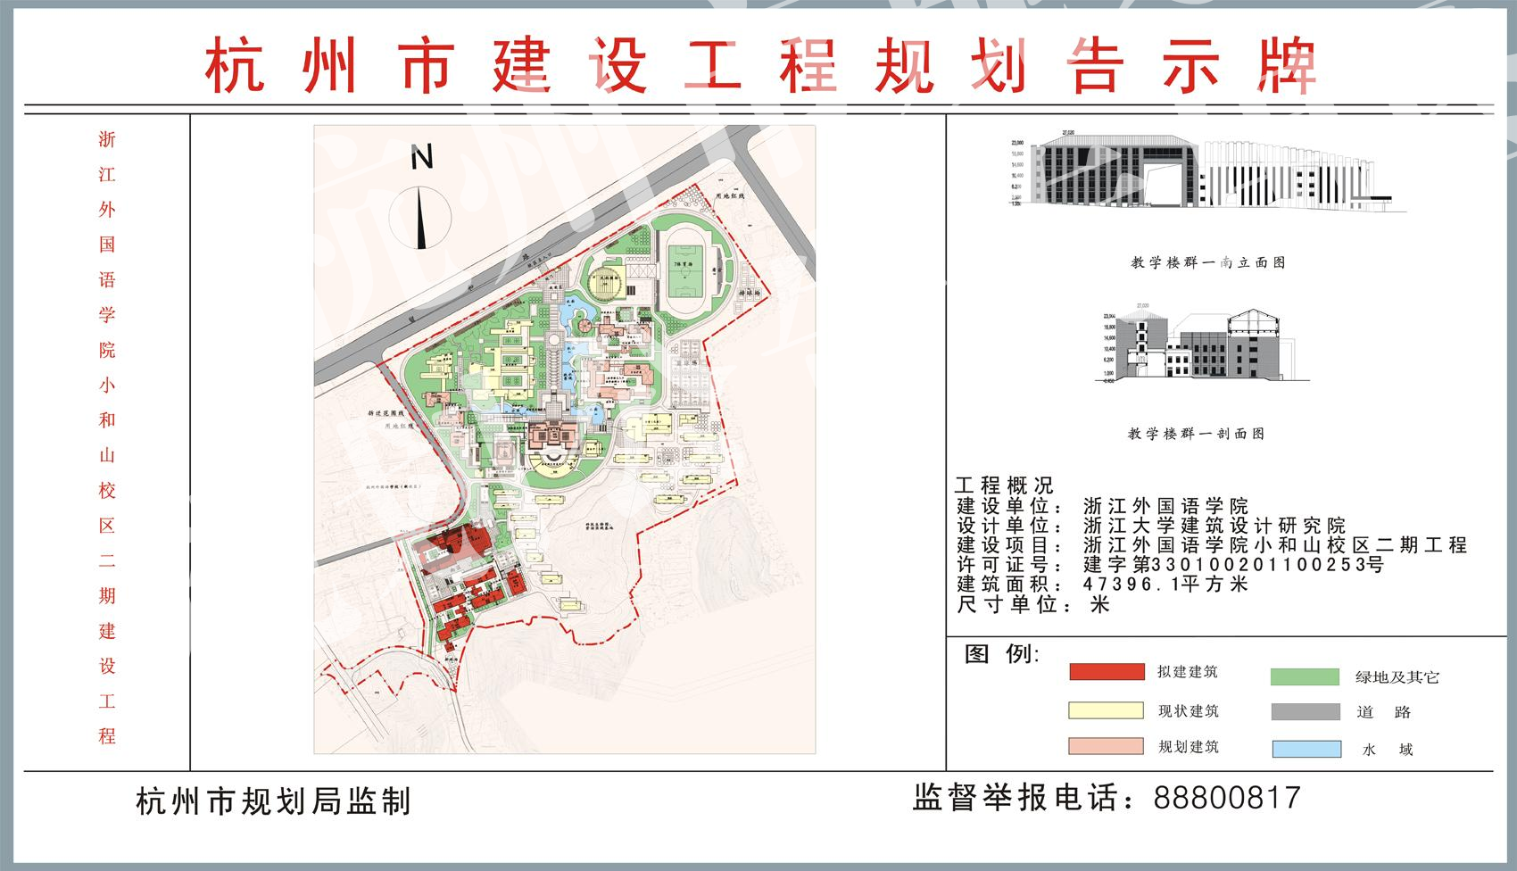The width and height of the screenshot is (1517, 871).
Task: Click the heading 工程概况
Action: tap(1005, 486)
